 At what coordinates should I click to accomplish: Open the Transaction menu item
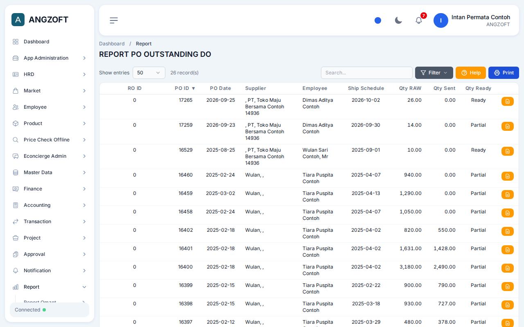50,222
